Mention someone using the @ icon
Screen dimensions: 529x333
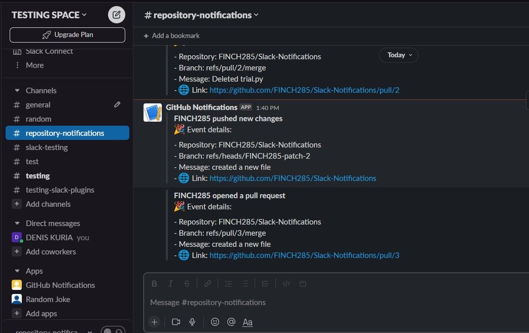(231, 321)
